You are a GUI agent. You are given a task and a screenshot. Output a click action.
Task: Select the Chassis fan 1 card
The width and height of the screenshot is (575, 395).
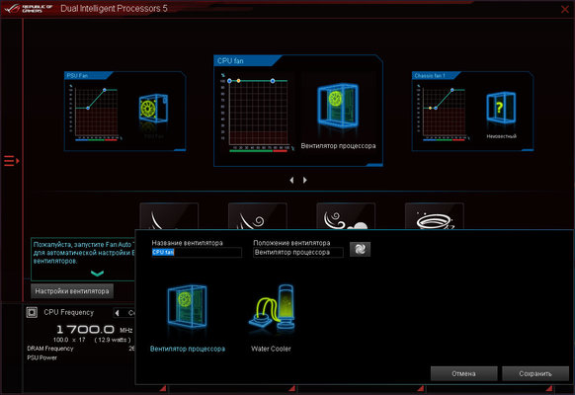click(472, 111)
